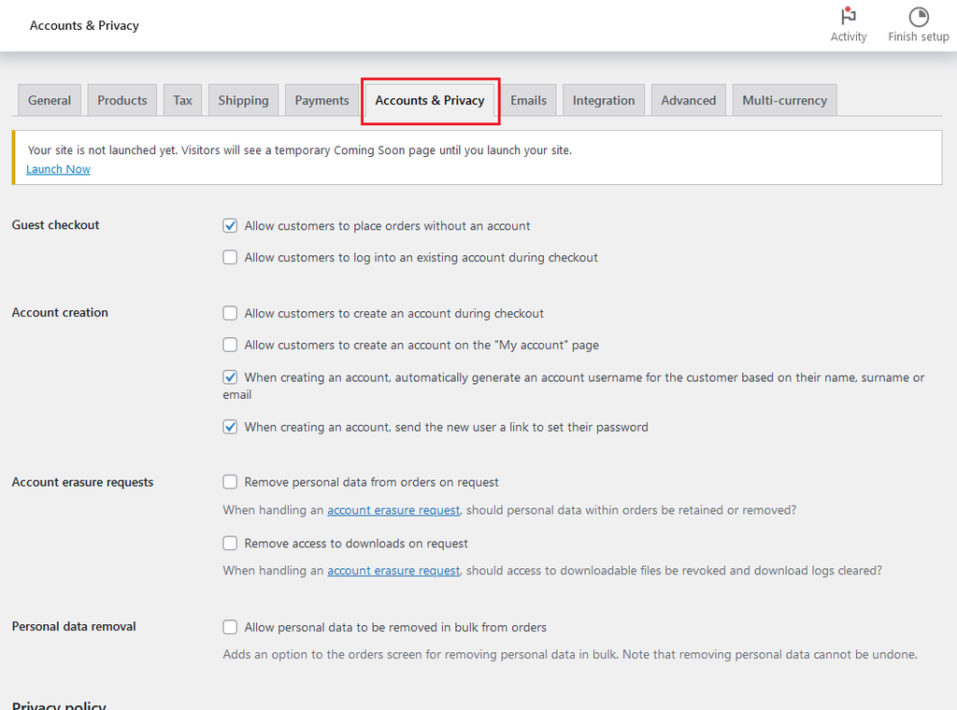957x710 pixels.
Task: Tick create account on "My account" page
Action: 230,346
